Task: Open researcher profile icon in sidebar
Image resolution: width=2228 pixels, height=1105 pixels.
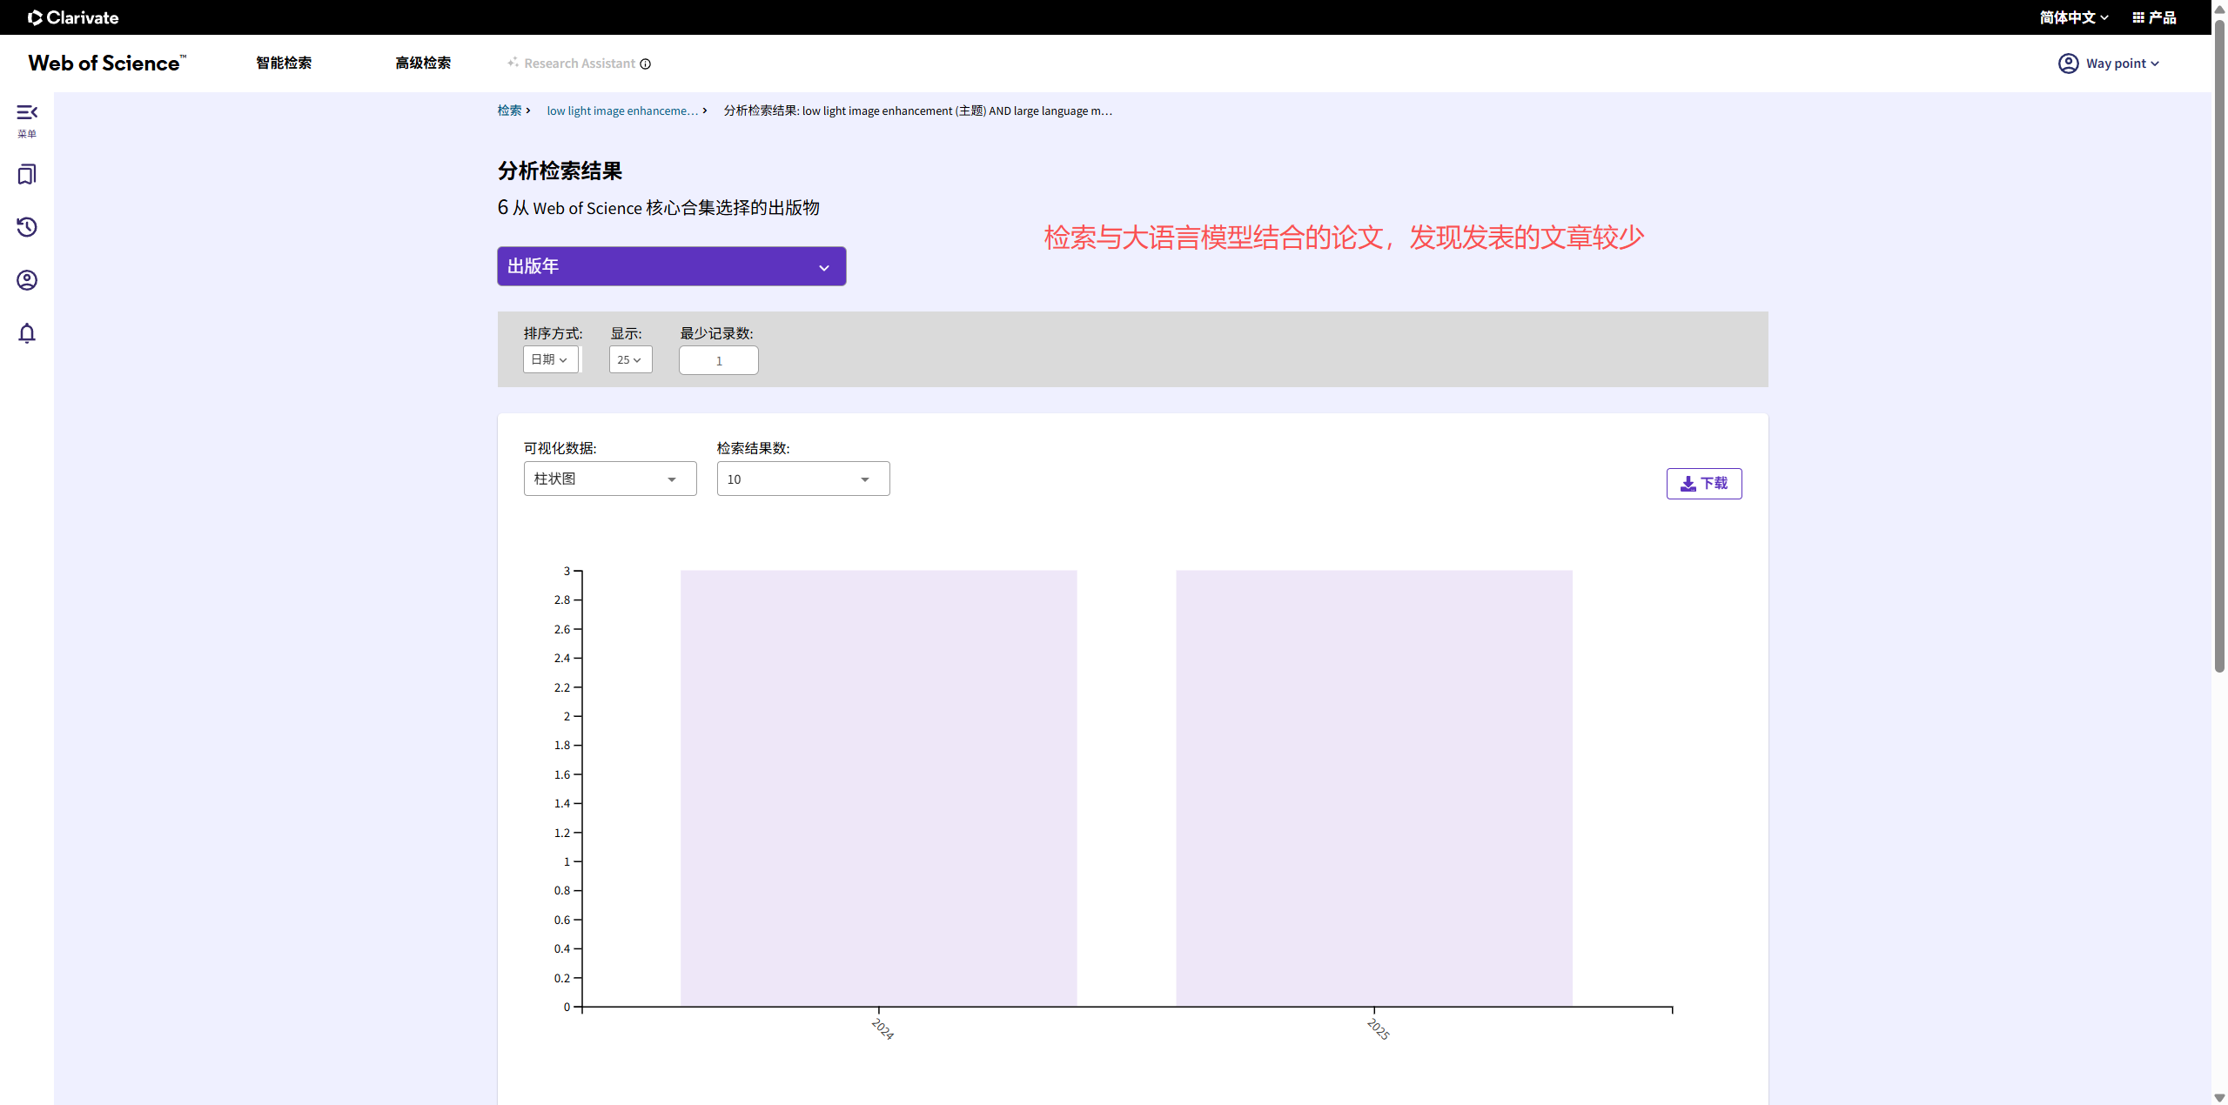Action: (x=27, y=280)
